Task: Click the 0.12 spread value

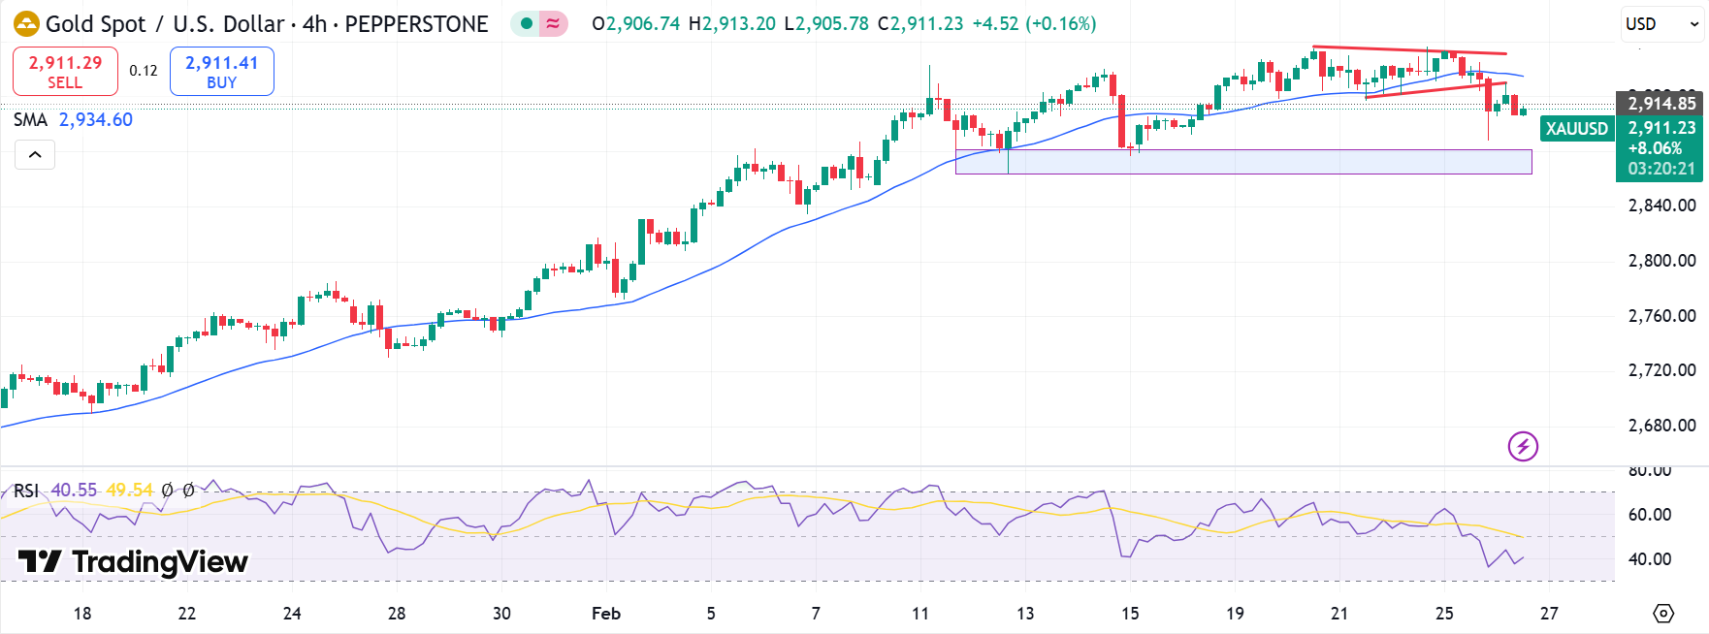Action: (x=144, y=71)
